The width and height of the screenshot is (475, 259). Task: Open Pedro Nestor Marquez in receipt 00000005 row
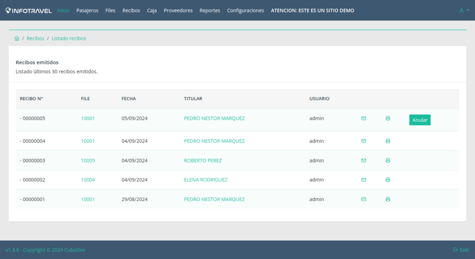click(x=214, y=118)
